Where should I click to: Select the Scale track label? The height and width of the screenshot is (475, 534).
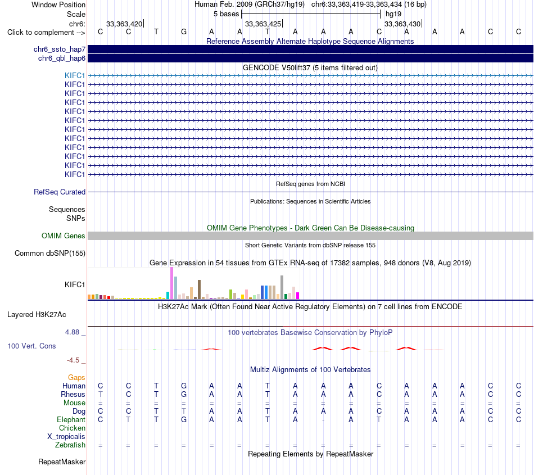pos(76,14)
